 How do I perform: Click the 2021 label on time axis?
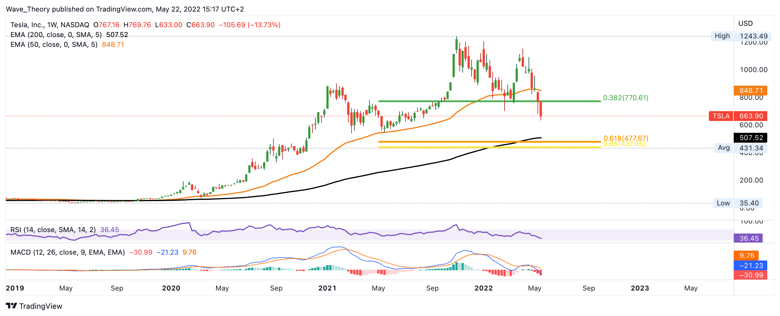click(327, 288)
